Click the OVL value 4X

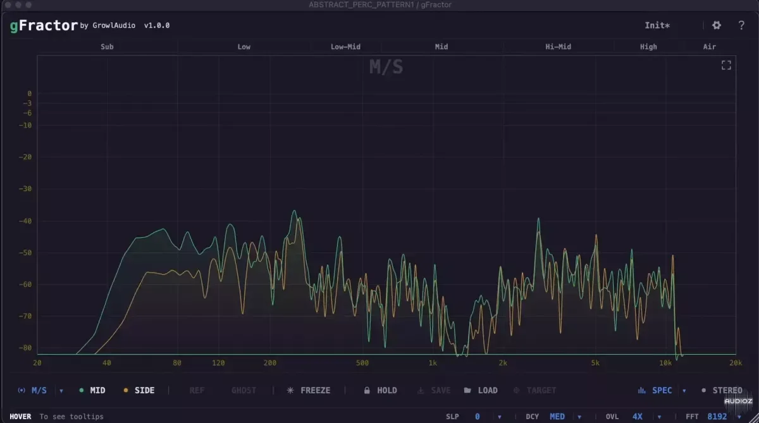coord(638,417)
